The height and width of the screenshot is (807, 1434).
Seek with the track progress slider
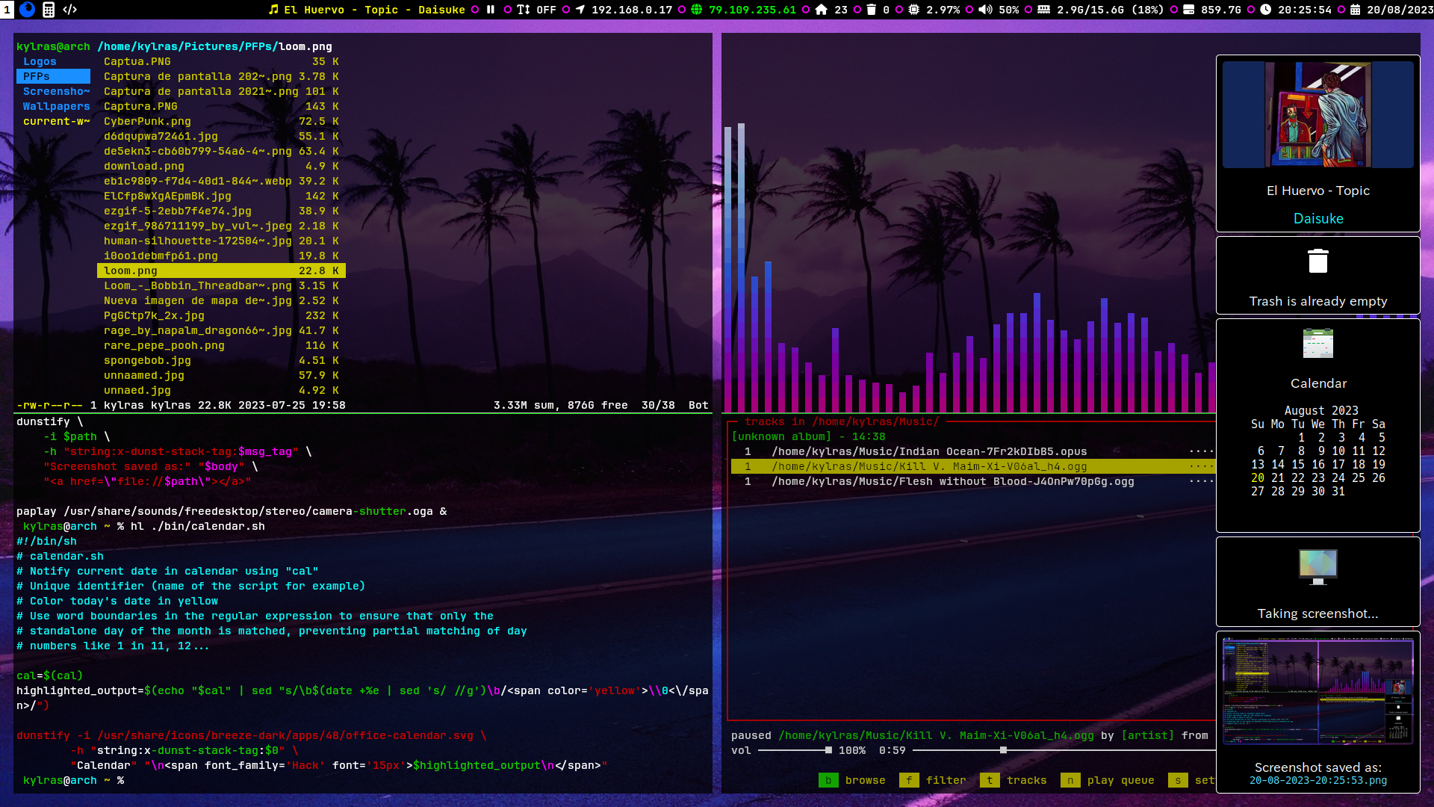point(1064,750)
